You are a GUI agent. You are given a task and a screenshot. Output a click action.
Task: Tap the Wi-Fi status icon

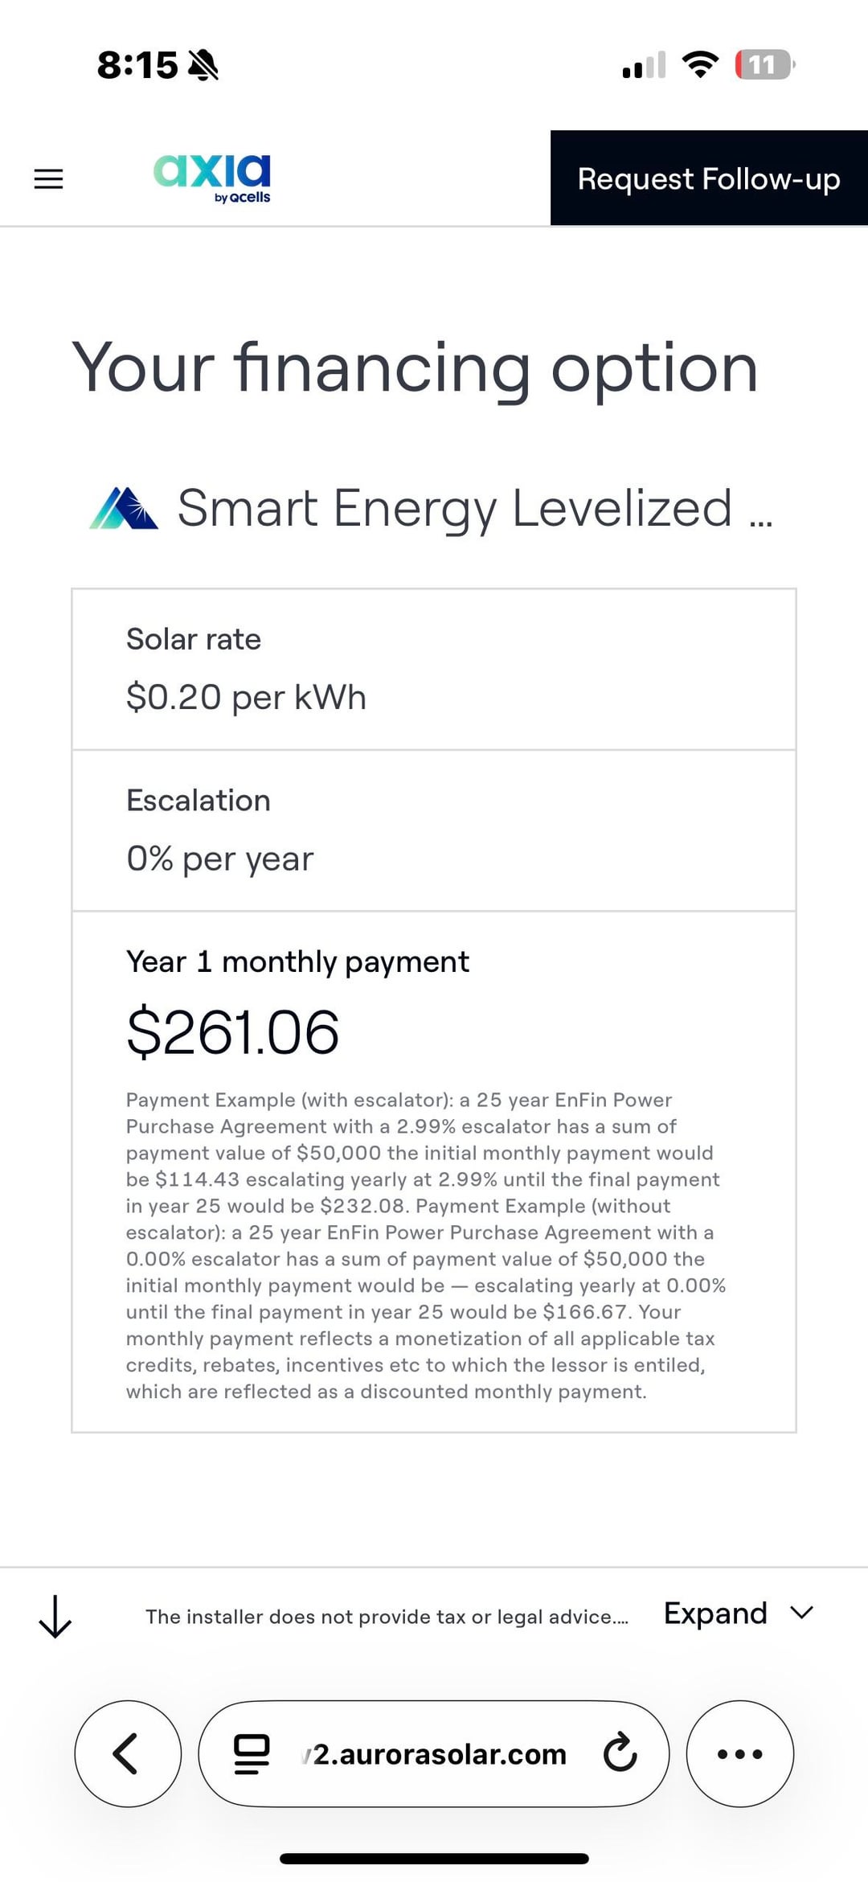[x=700, y=64]
